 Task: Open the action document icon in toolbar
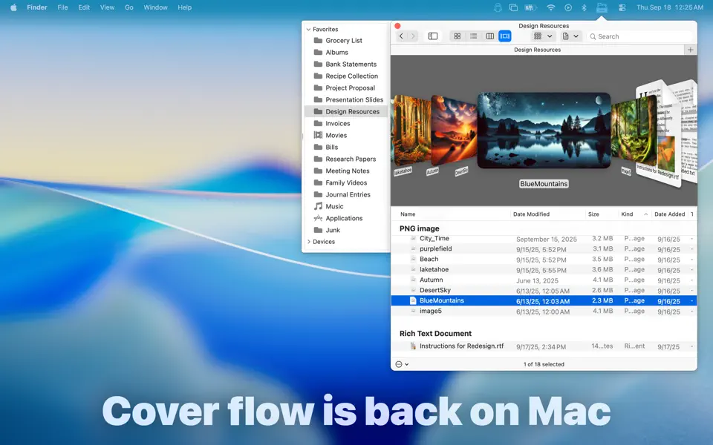(567, 36)
